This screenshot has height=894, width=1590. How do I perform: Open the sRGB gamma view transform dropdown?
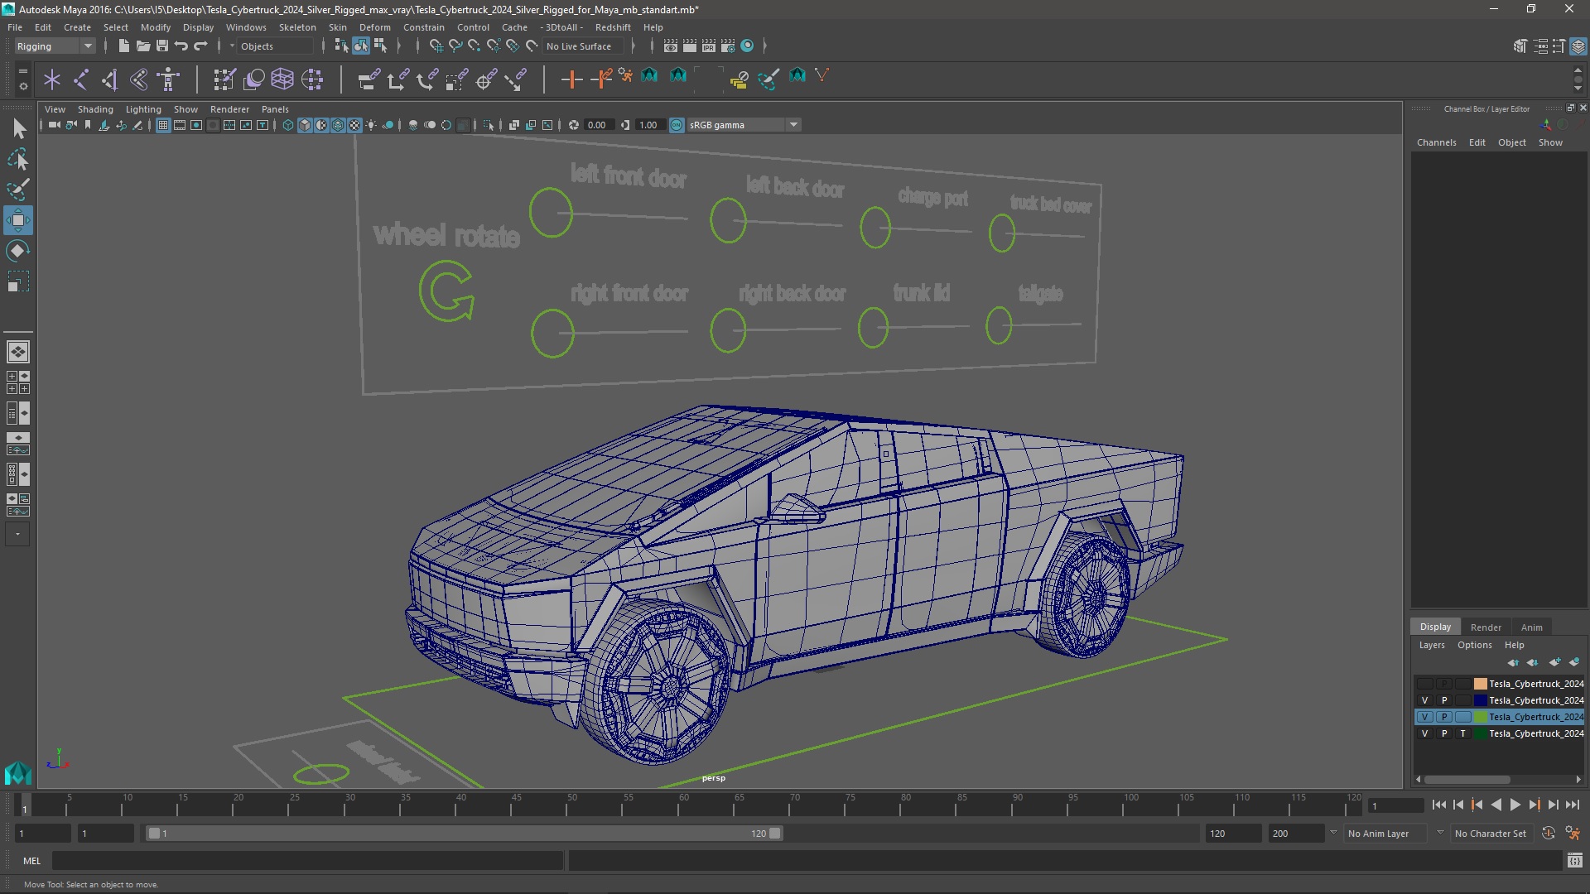click(x=793, y=125)
